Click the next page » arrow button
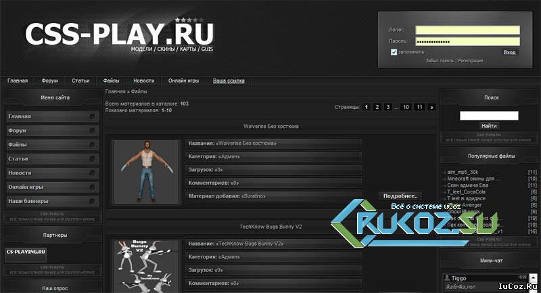 pyautogui.click(x=431, y=107)
